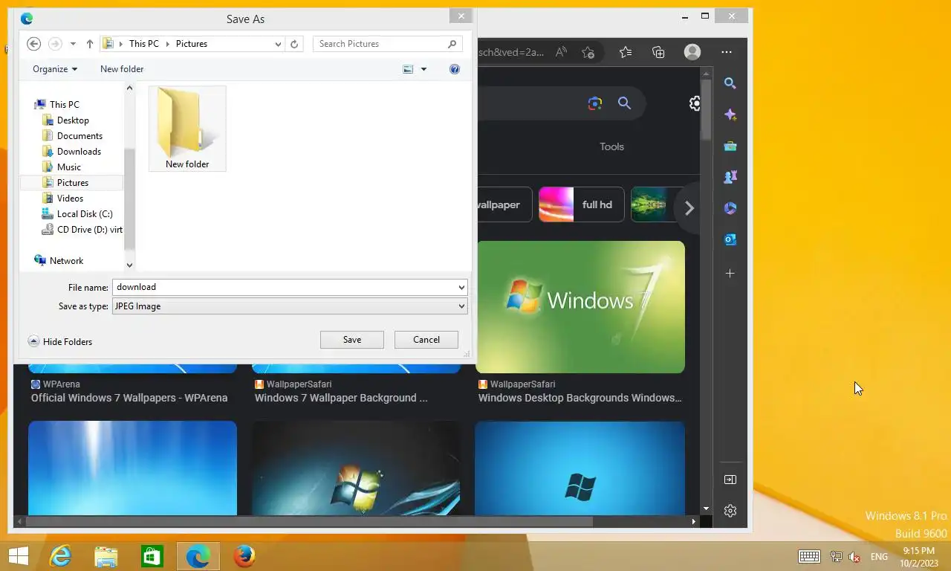Select Documents in navigation pane
951x571 pixels.
point(79,136)
